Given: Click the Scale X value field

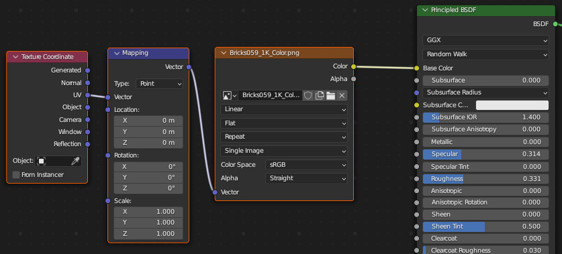Looking at the screenshot, I should (x=148, y=211).
